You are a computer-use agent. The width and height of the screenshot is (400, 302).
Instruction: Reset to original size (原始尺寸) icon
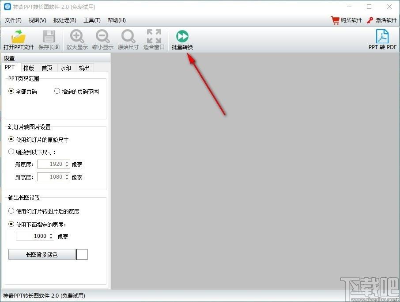pos(128,36)
